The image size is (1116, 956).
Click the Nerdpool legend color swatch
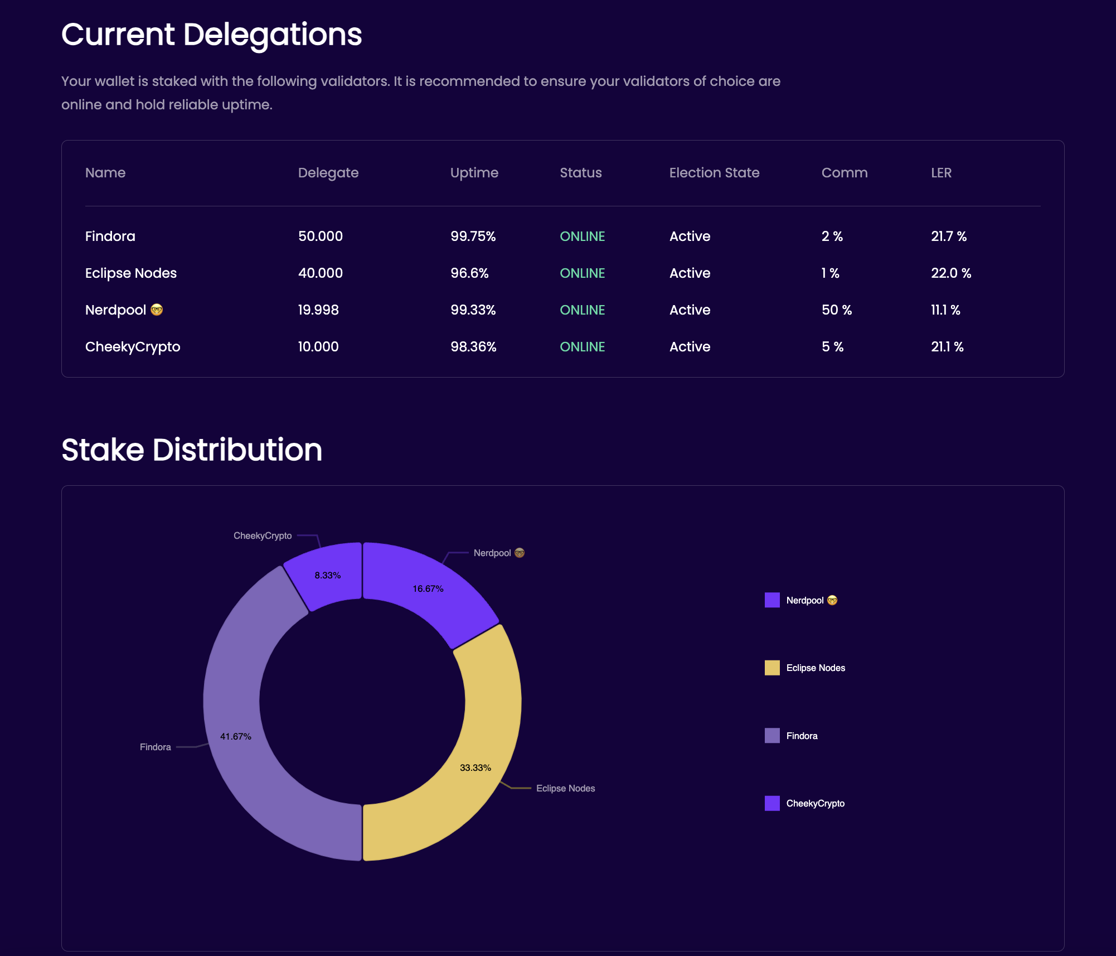[x=772, y=600]
